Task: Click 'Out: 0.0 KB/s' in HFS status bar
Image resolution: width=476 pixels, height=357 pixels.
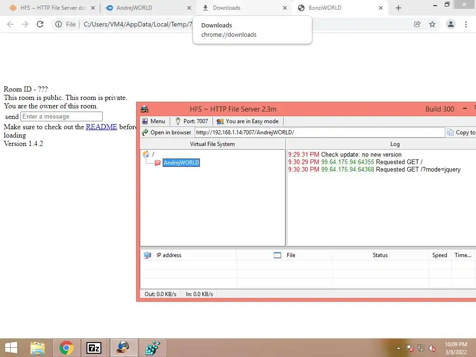Action: coord(160,294)
